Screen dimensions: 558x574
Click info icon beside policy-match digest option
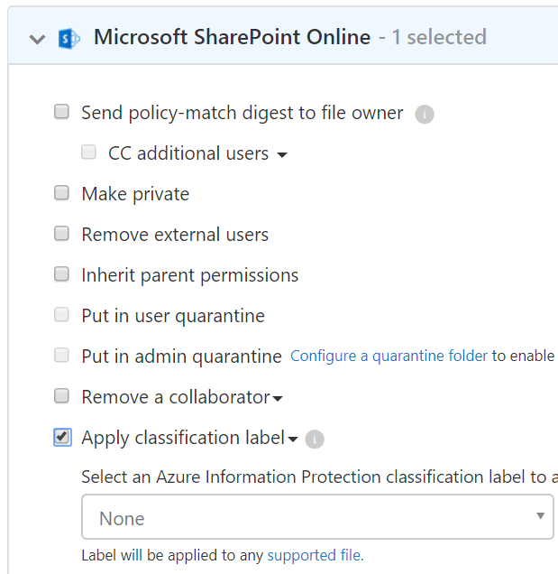[x=425, y=115]
